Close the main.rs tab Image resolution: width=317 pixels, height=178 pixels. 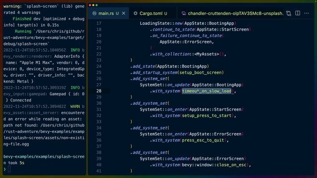[x=123, y=13]
